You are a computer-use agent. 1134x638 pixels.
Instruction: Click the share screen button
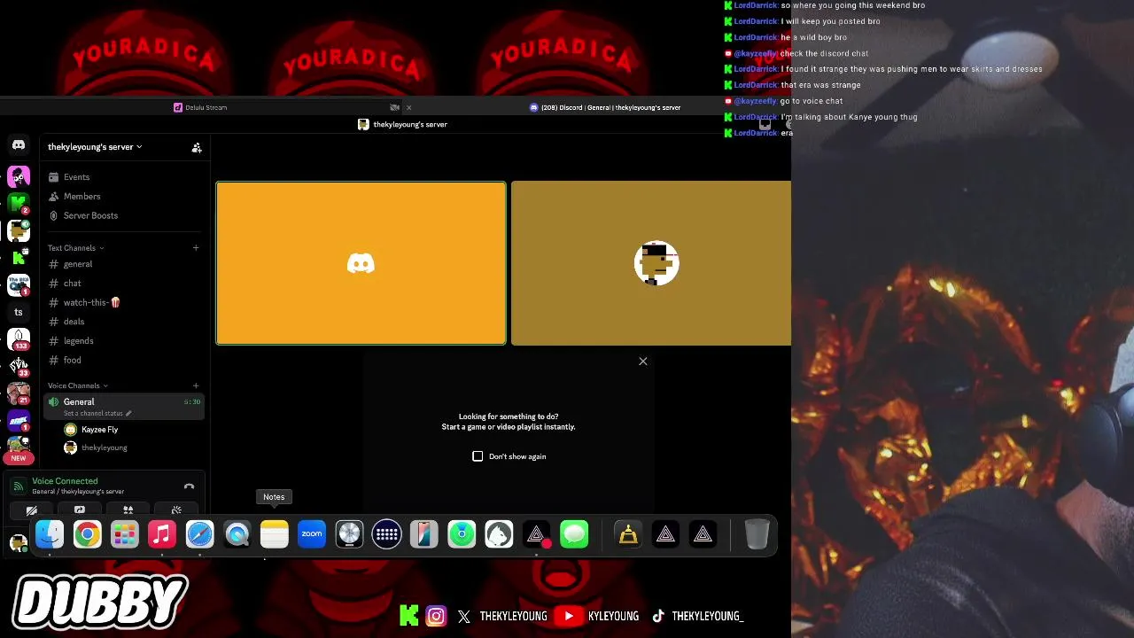pos(80,510)
